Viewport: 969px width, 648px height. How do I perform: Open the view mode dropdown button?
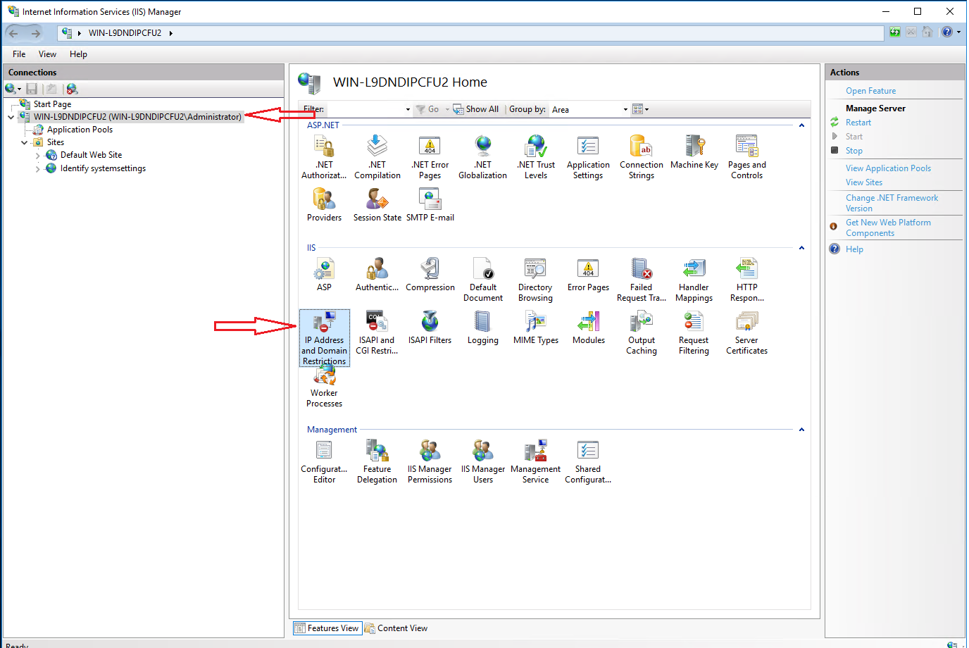(x=640, y=109)
